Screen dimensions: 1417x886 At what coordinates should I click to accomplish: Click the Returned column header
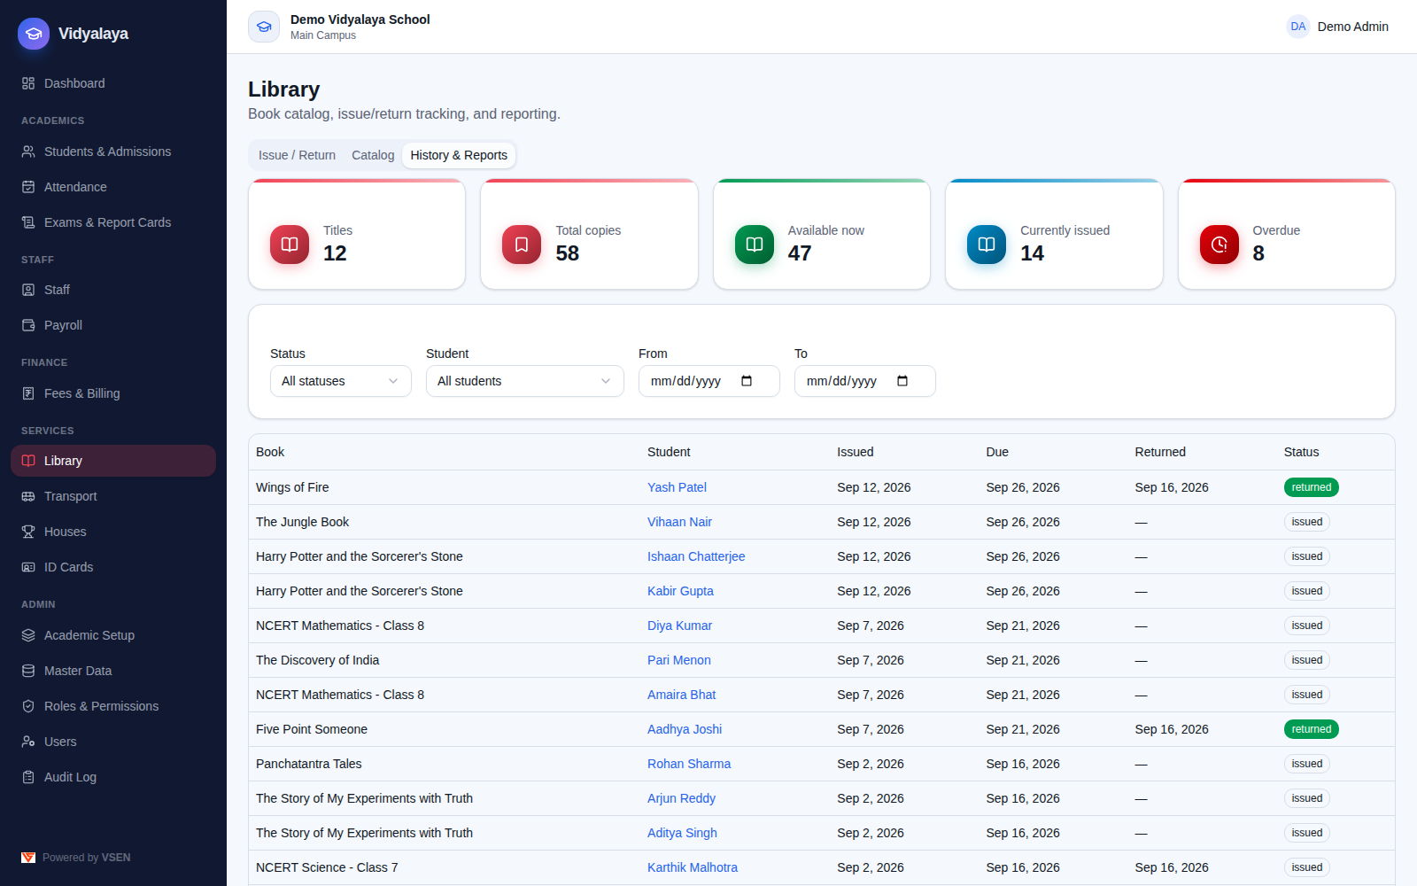coord(1160,452)
